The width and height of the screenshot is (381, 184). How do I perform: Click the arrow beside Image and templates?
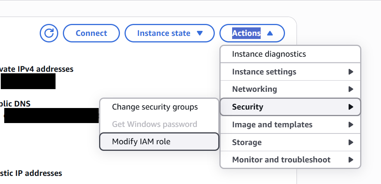pyautogui.click(x=351, y=125)
